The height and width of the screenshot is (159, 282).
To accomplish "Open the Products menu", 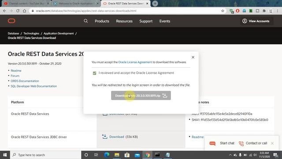I will 102,21.
